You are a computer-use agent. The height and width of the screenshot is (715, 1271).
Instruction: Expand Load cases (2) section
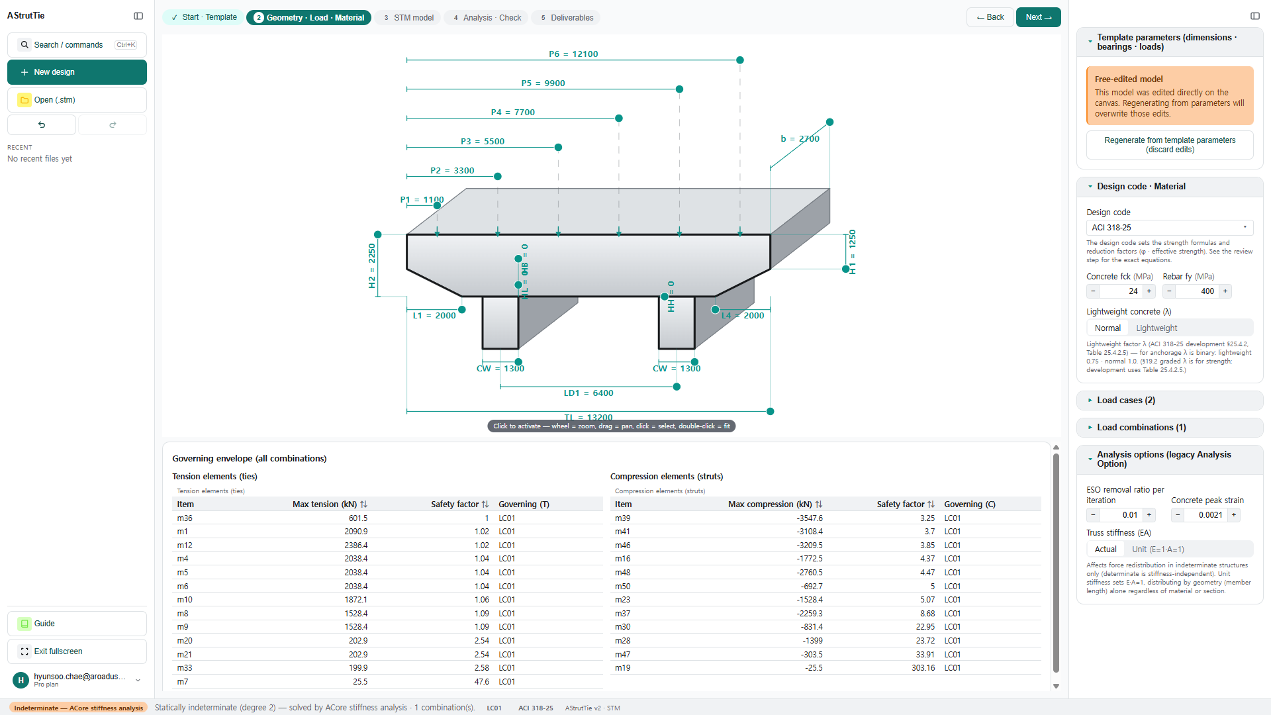click(x=1170, y=401)
